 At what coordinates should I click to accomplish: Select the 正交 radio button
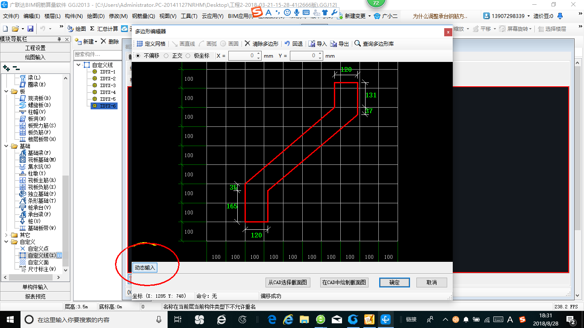166,56
